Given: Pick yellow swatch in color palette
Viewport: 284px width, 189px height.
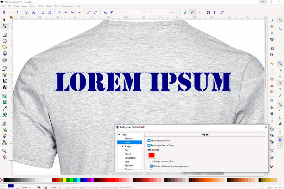Looking at the screenshot, I should point(64,180).
